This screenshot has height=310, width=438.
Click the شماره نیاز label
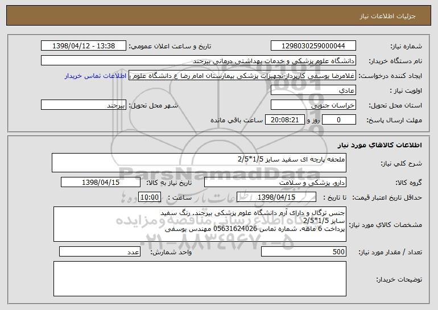pos(406,46)
